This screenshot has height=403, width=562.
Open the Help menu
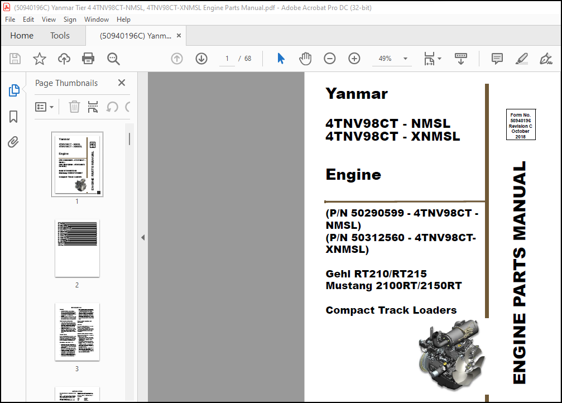pyautogui.click(x=123, y=20)
